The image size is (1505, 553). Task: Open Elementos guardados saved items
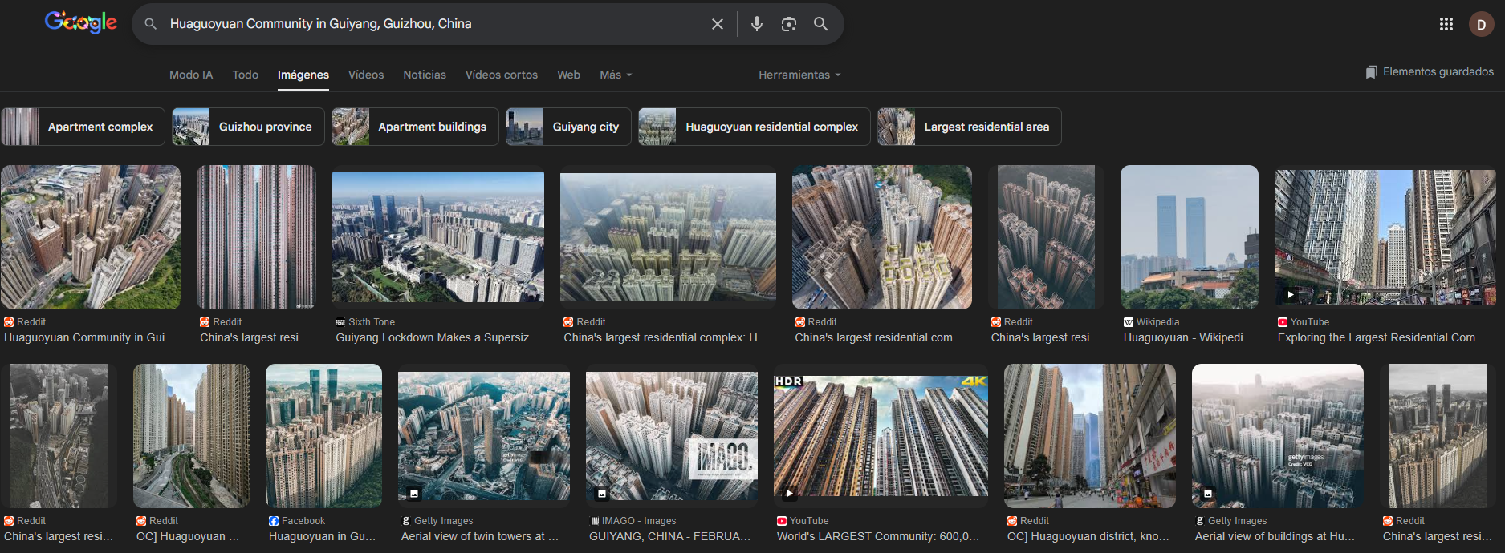coord(1430,72)
